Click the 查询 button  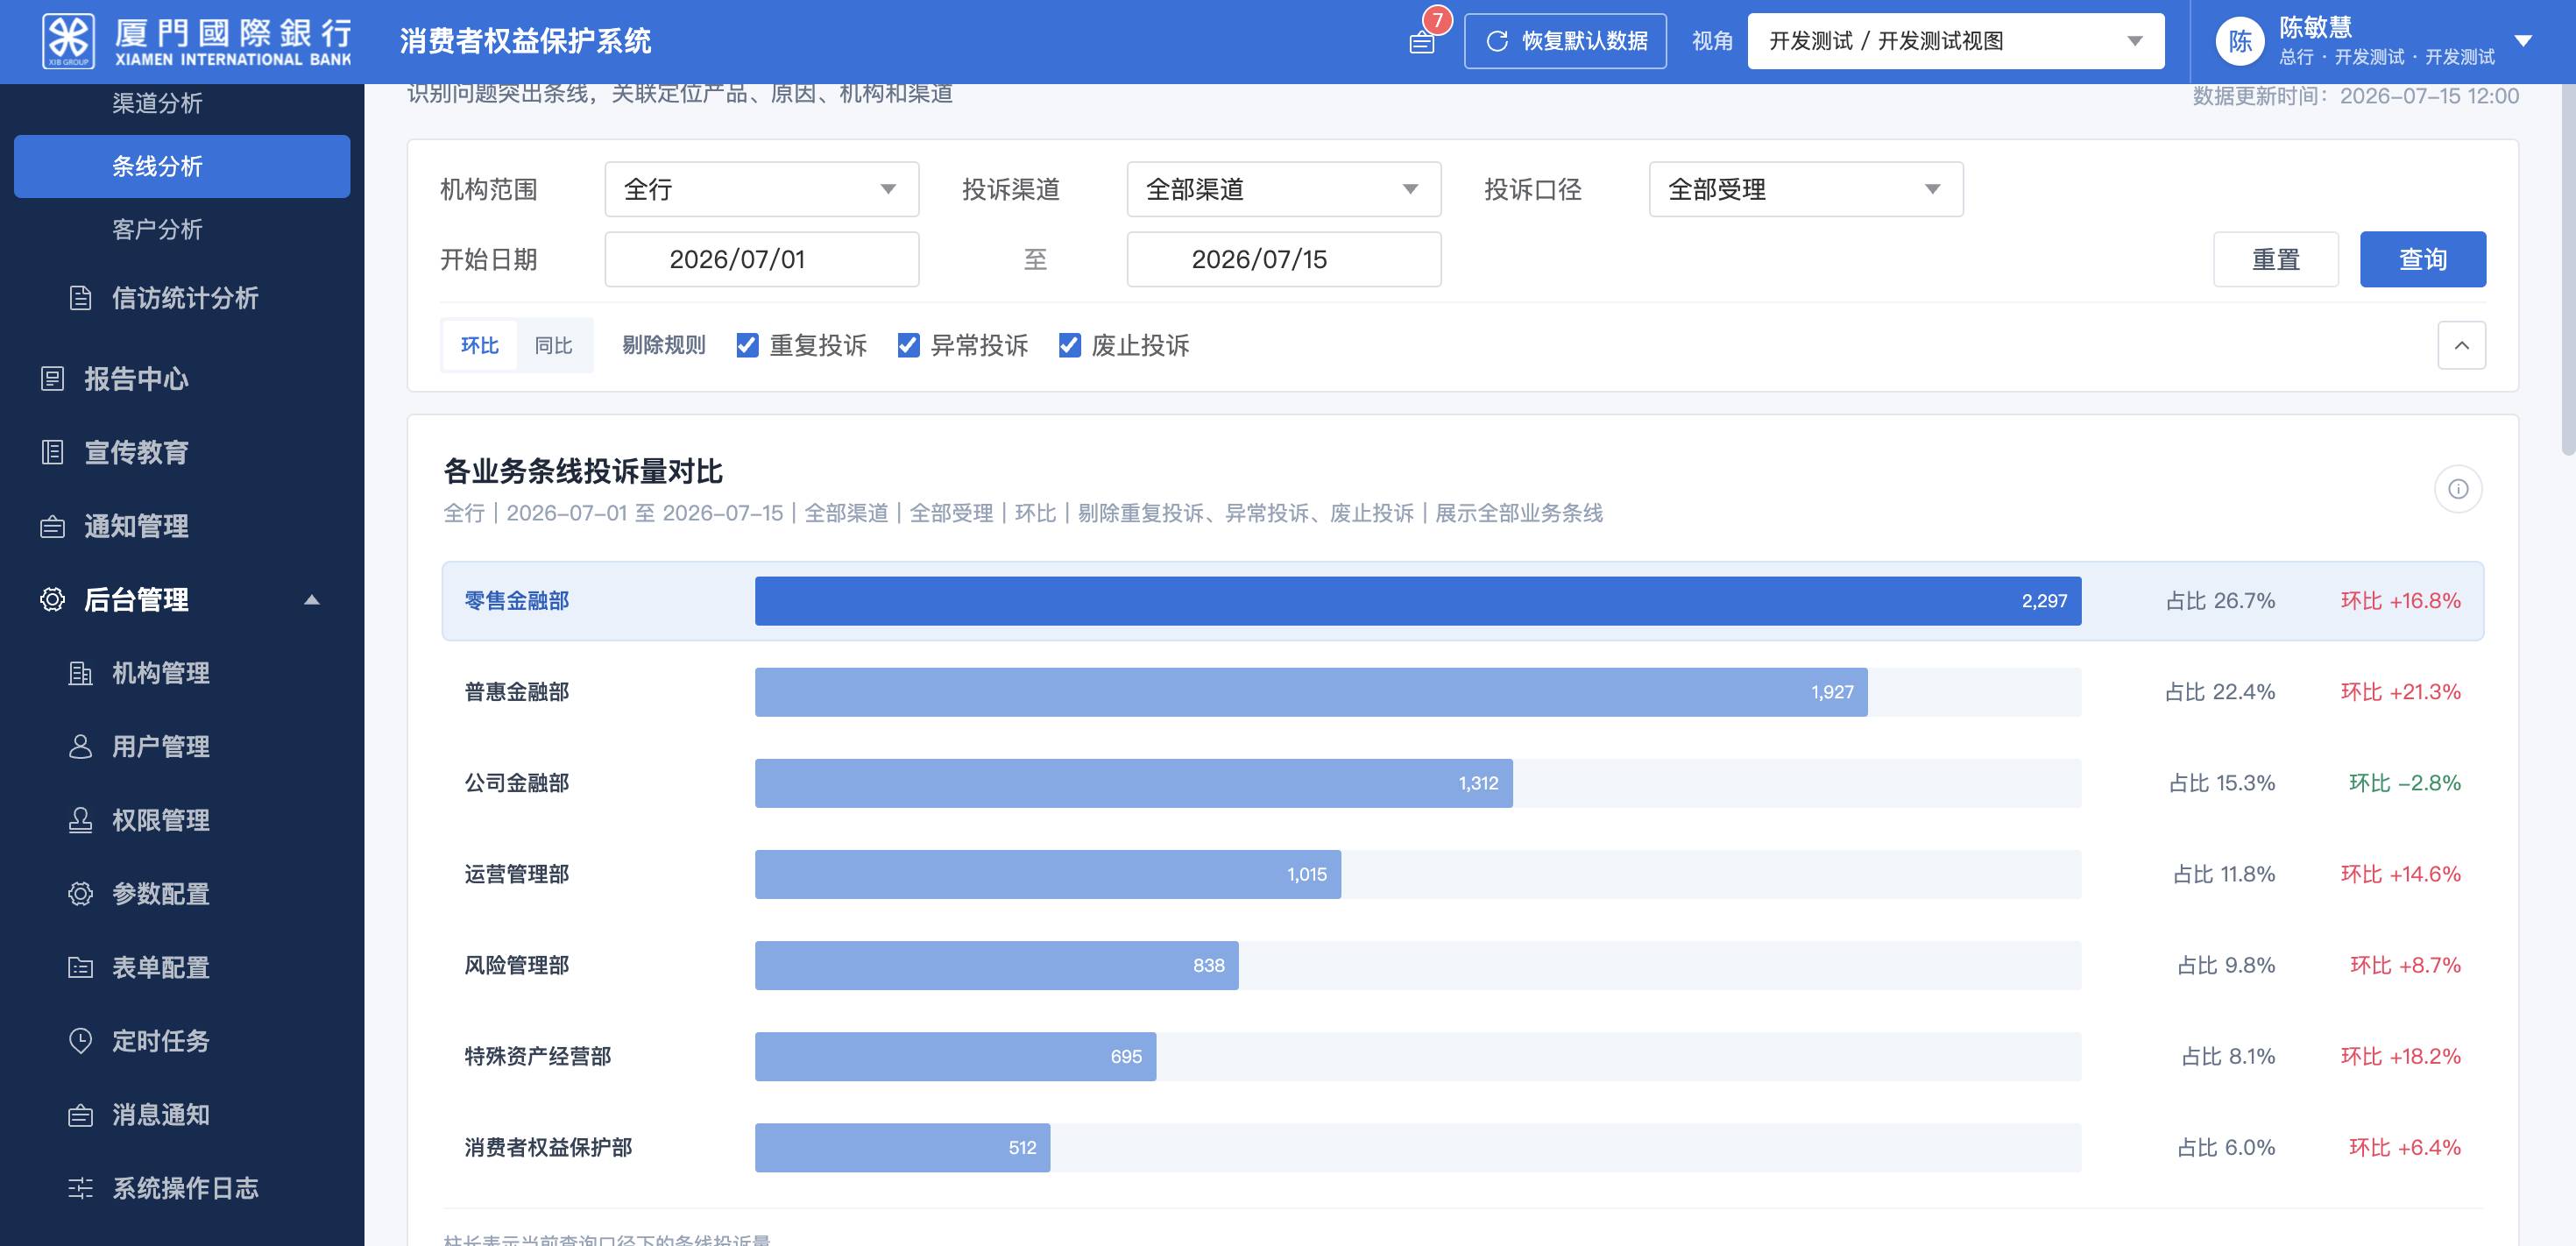(2423, 259)
